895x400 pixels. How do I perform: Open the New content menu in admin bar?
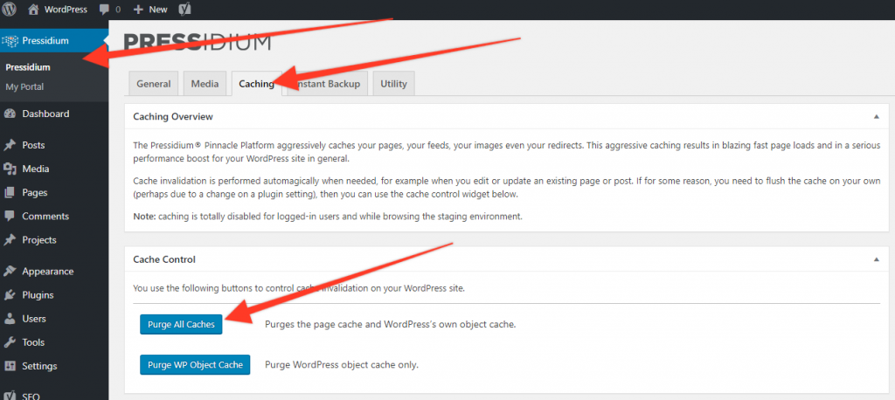[x=150, y=9]
